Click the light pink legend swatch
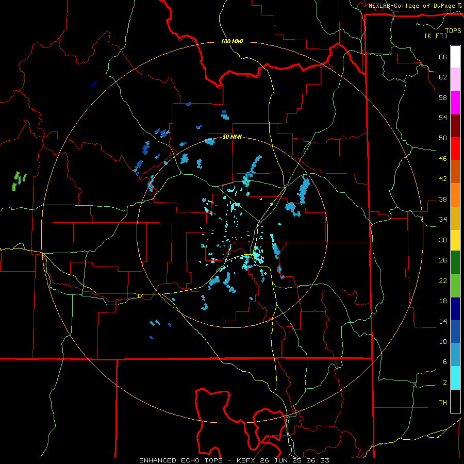This screenshot has width=464, height=464. pyautogui.click(x=455, y=79)
